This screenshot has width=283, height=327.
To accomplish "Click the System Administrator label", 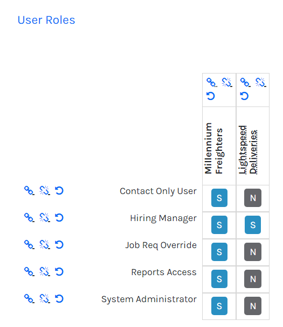I will click(149, 299).
